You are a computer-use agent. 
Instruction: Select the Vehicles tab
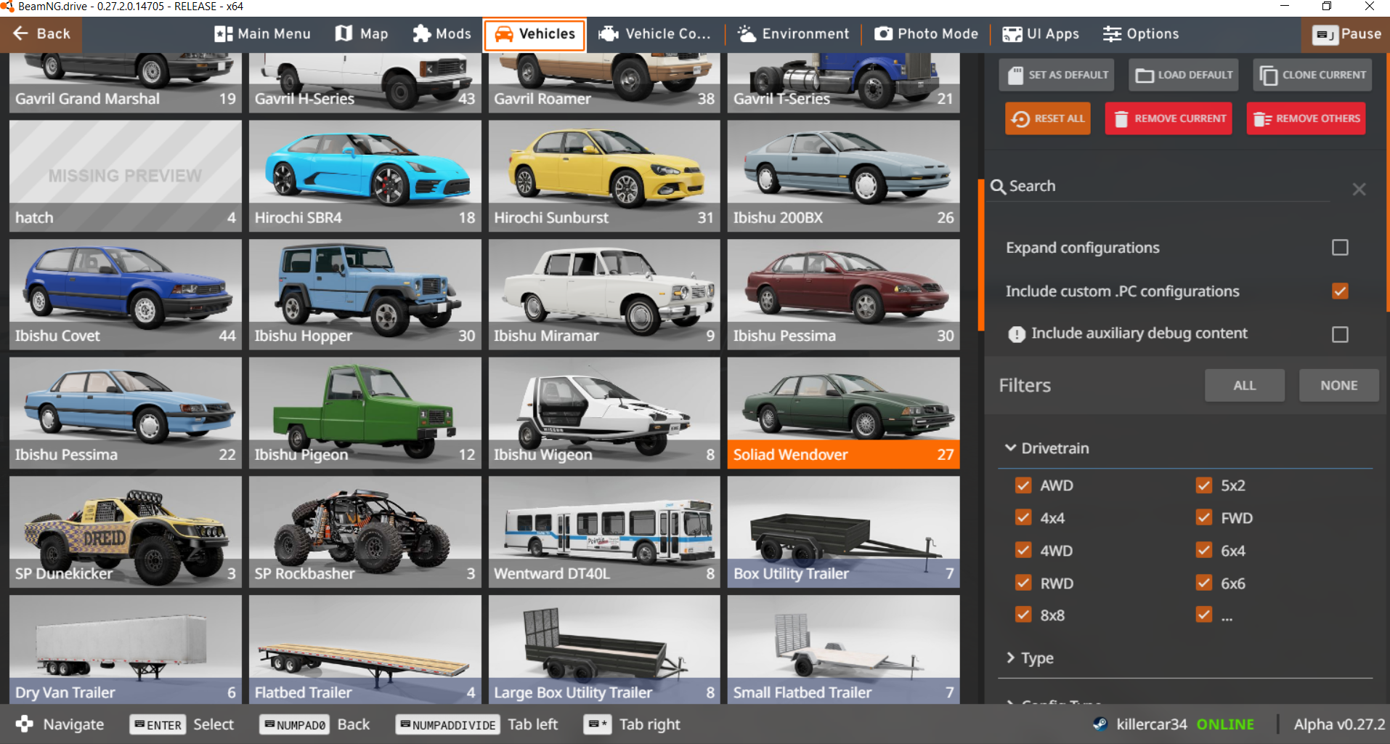(x=535, y=34)
